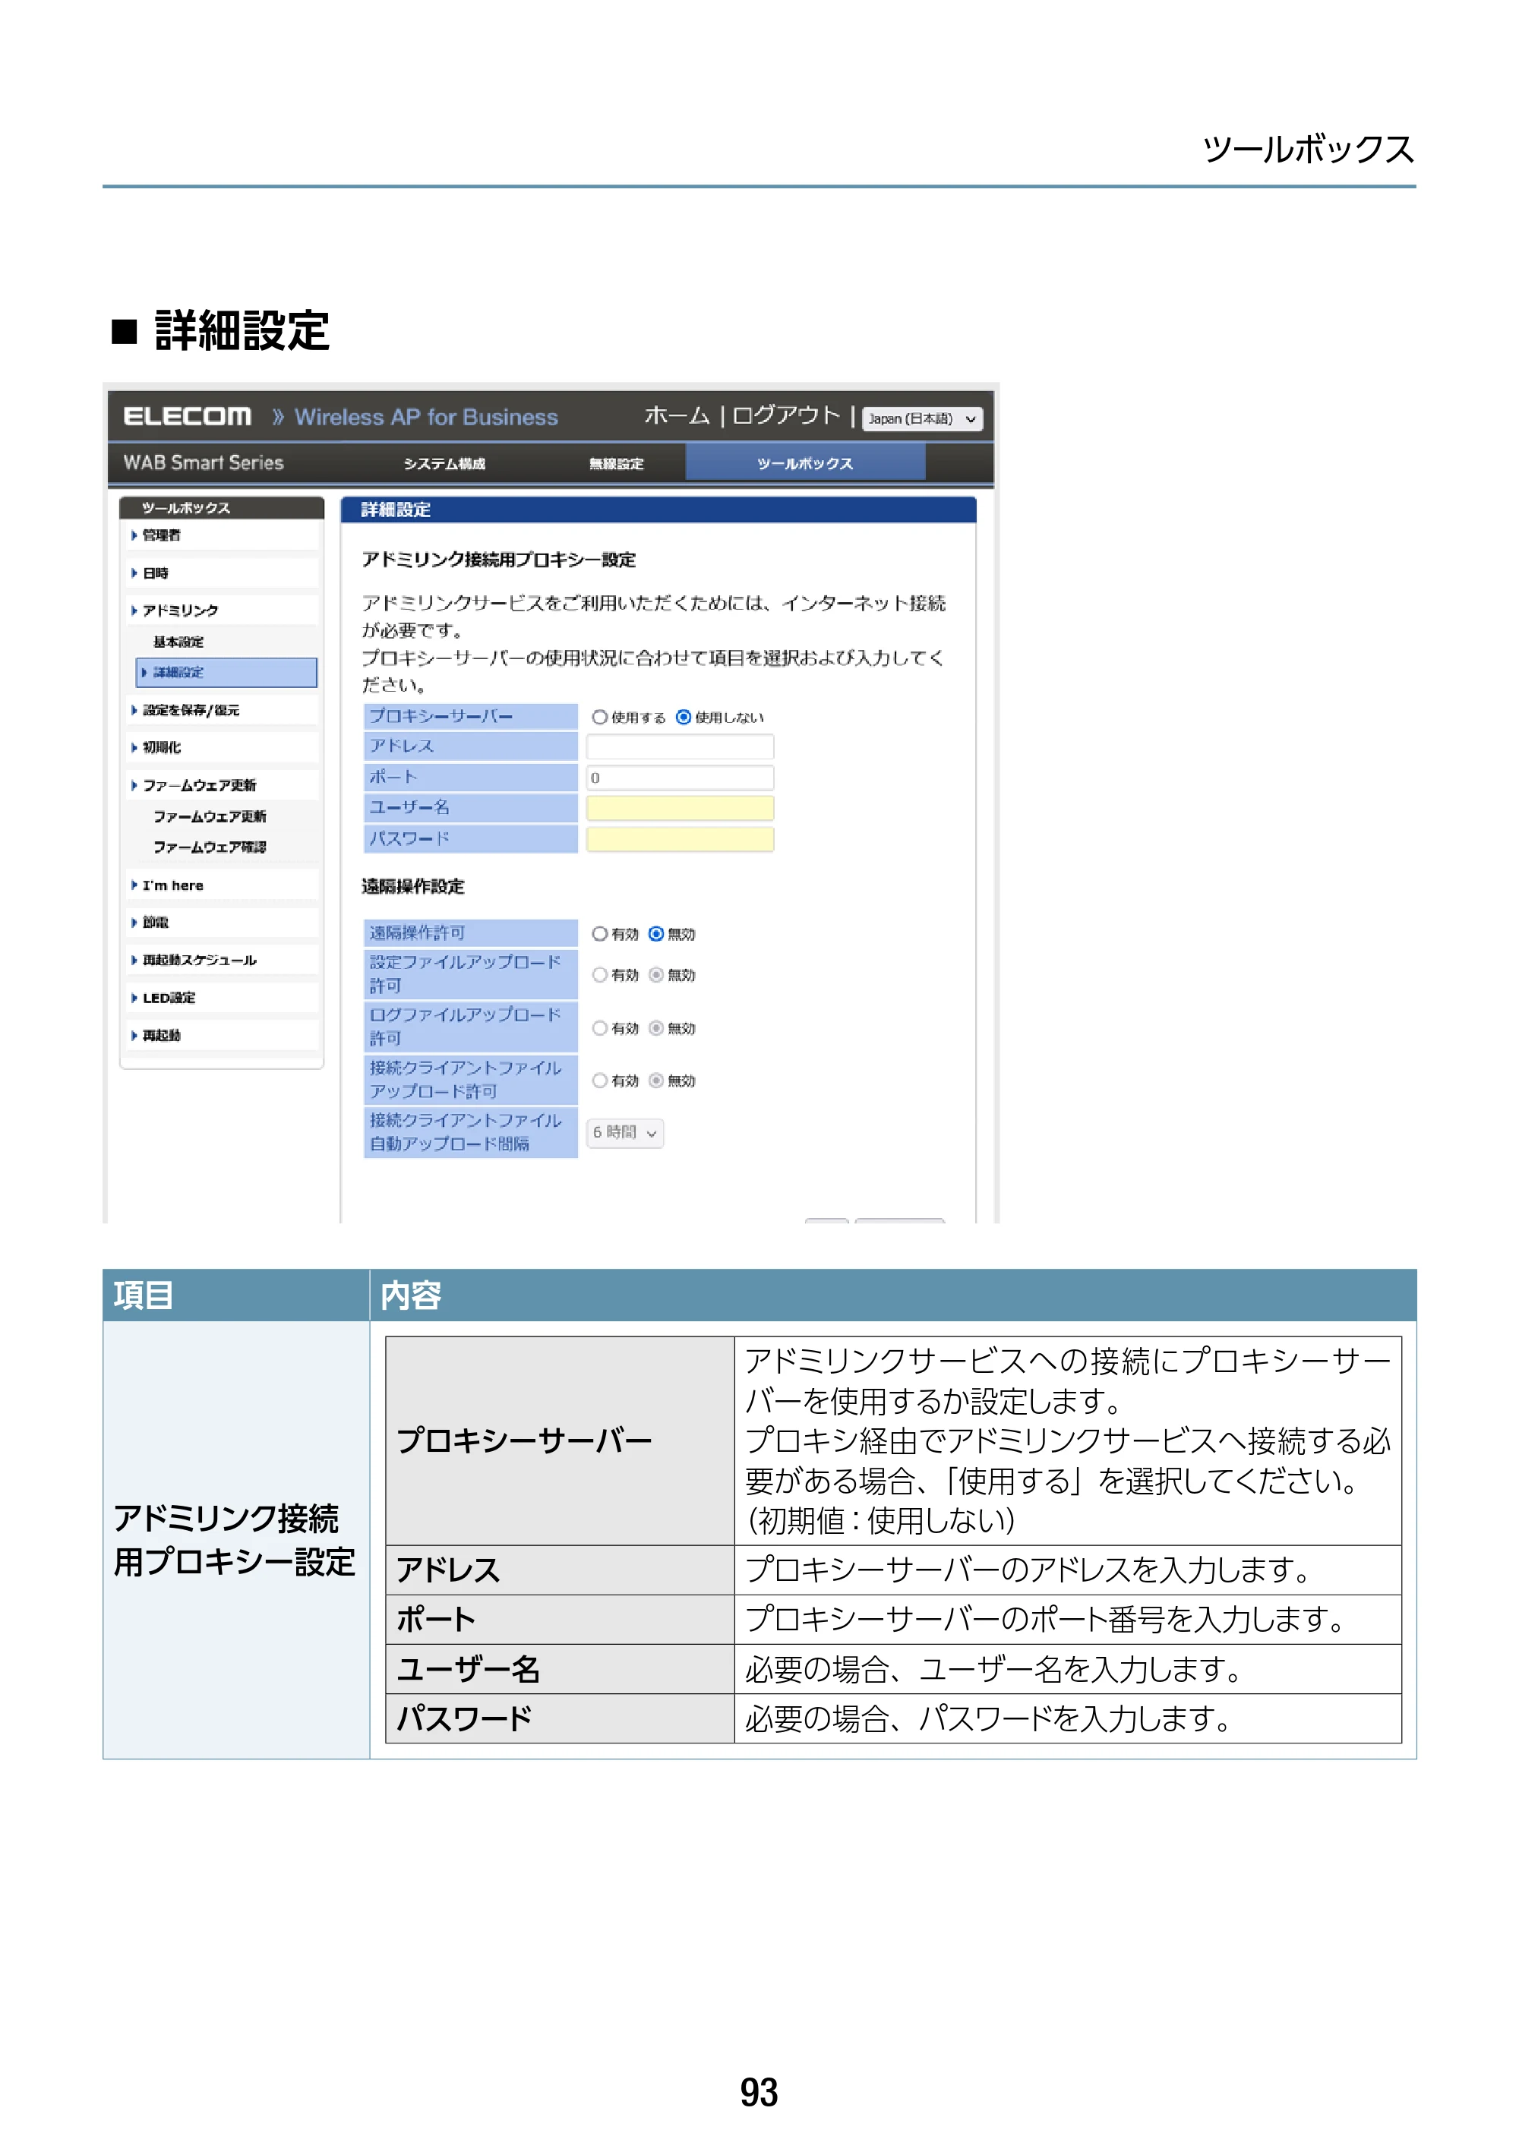The width and height of the screenshot is (1519, 2155).
Task: Click the ELECOM logo
Action: point(187,417)
